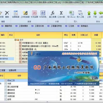Screen dimensions: 103x103
Task: Click the 补充材机 icon
Action: click(43, 13)
